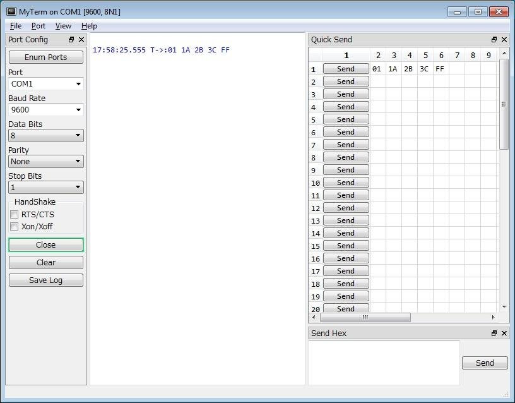
Task: Click Quick Send horizontal scrollbar right arrow
Action: [x=493, y=317]
